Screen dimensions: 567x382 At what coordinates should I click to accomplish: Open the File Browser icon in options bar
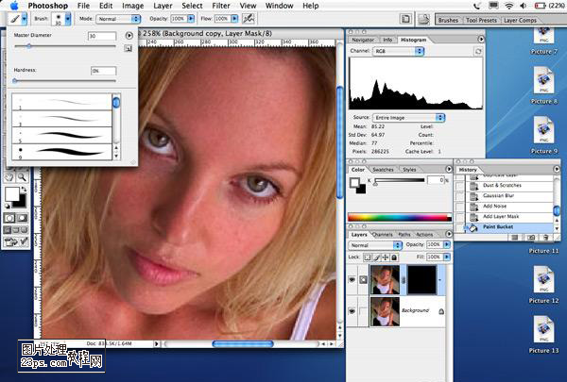(x=423, y=19)
